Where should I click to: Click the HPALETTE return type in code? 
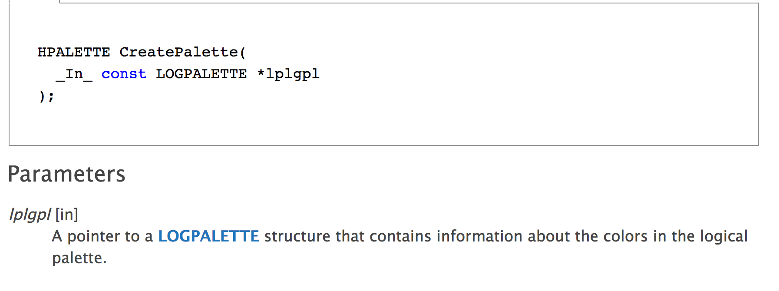click(73, 53)
